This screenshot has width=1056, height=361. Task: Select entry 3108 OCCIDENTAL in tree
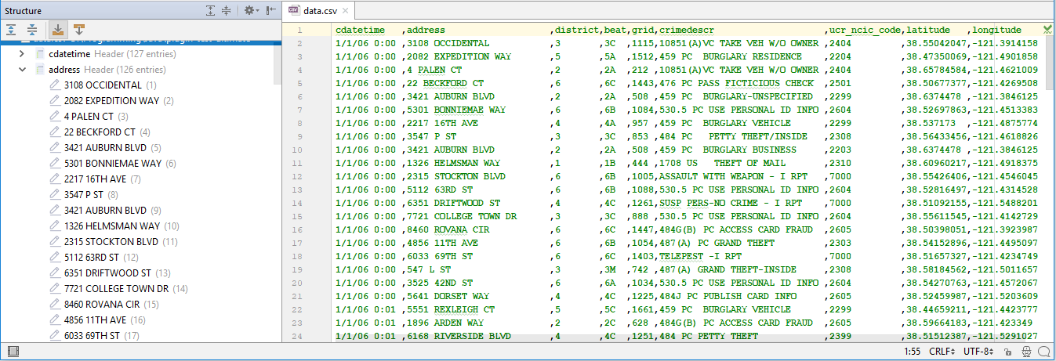[x=111, y=85]
